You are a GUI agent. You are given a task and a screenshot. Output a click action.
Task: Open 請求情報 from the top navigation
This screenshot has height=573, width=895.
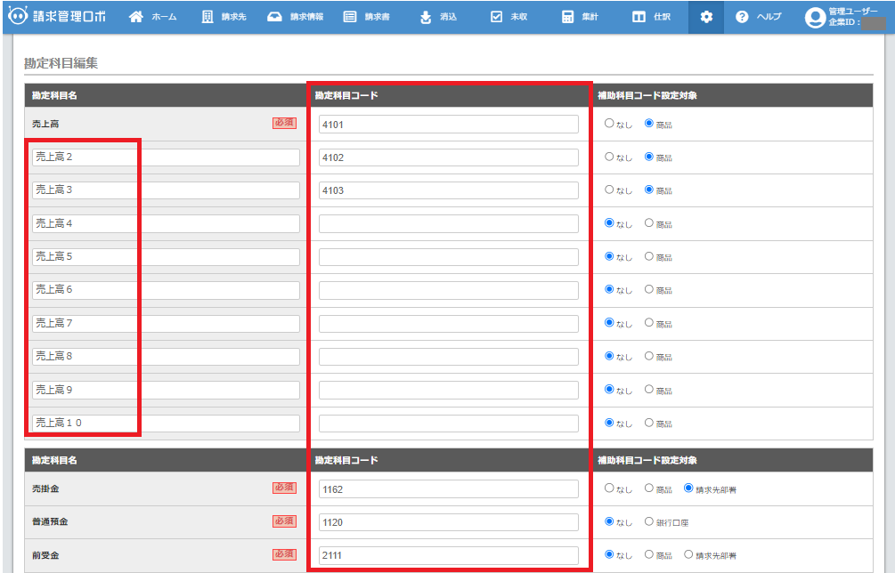tap(296, 17)
